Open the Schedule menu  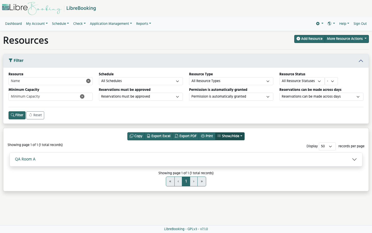[x=60, y=24]
